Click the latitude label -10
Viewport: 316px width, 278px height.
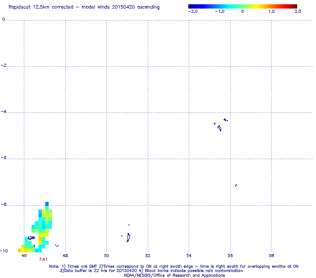[4, 251]
